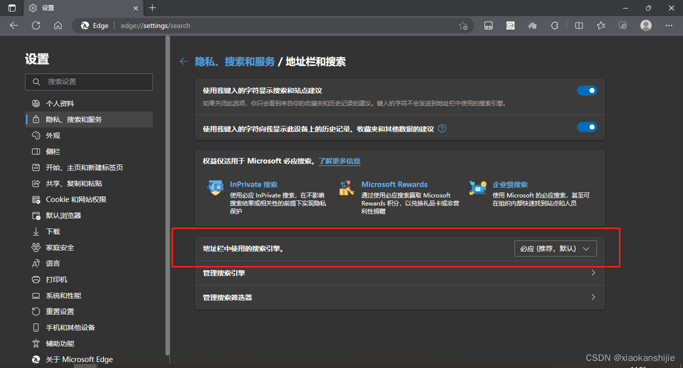Click 了解更多信息 link
683x368 pixels.
(339, 161)
